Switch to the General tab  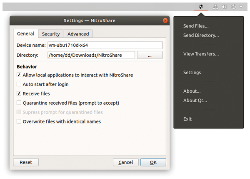click(26, 33)
